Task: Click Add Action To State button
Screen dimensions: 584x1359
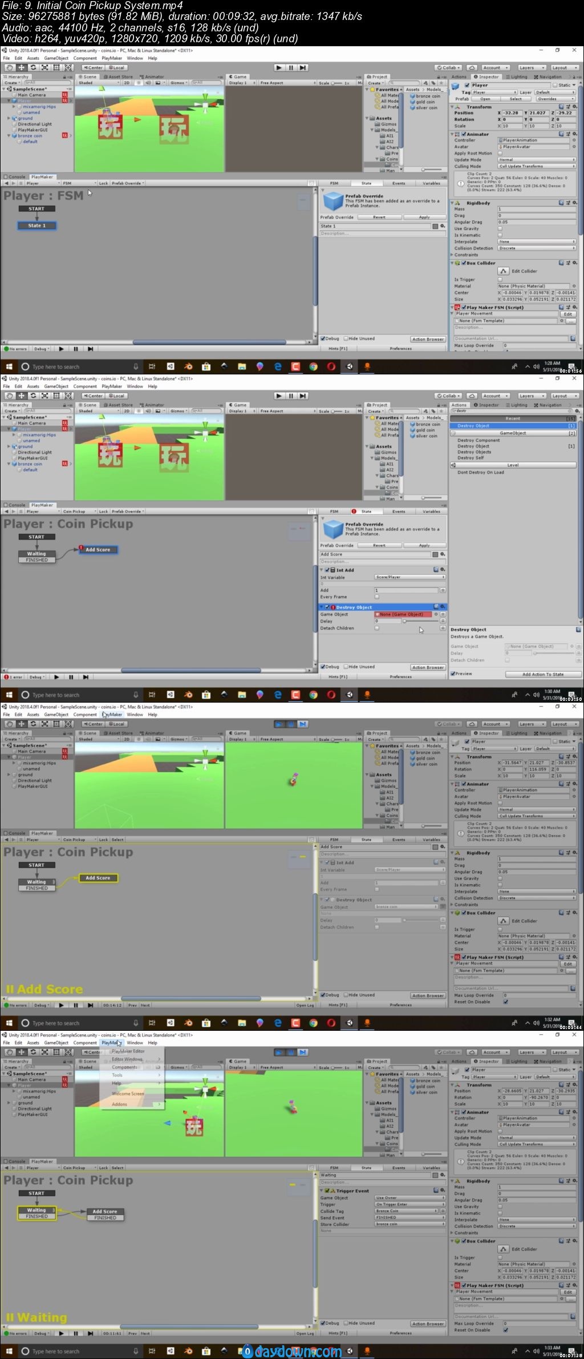Action: coord(543,674)
